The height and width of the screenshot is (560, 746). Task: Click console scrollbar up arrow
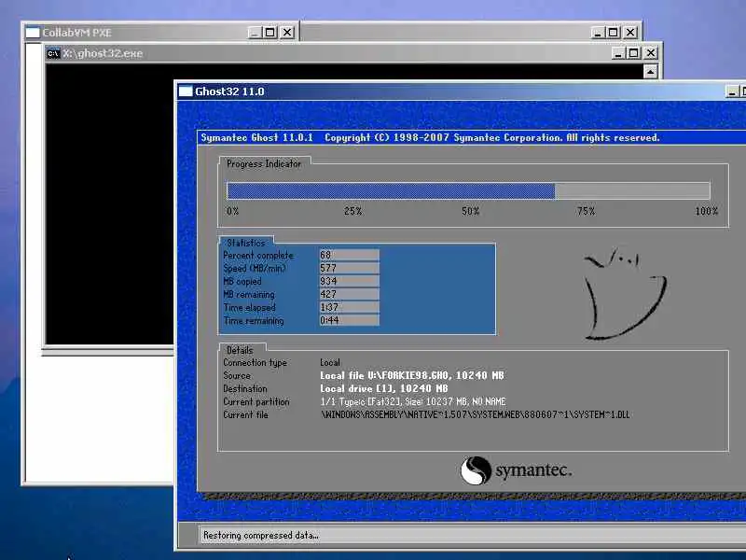pyautogui.click(x=650, y=72)
